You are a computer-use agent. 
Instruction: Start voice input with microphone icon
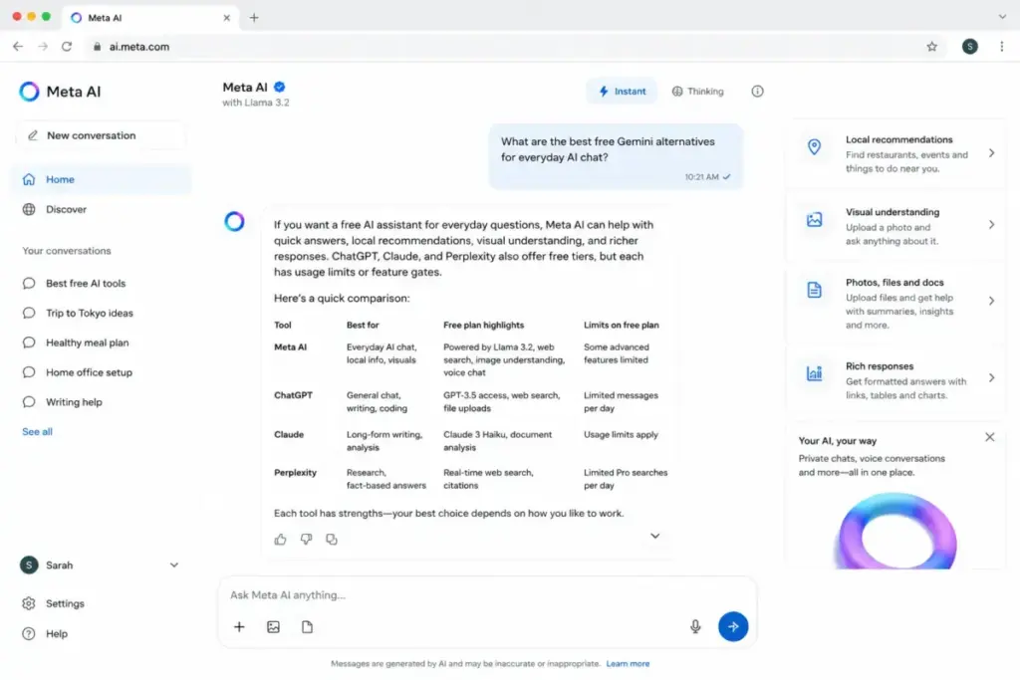tap(695, 626)
